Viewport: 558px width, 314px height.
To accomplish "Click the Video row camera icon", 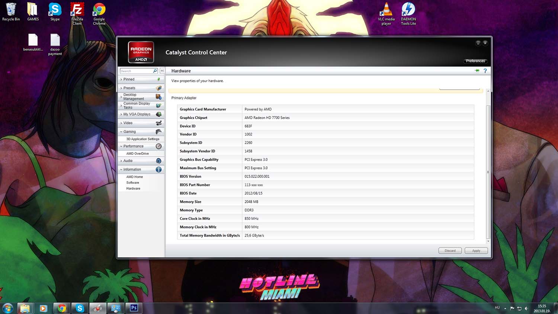I will pyautogui.click(x=159, y=123).
